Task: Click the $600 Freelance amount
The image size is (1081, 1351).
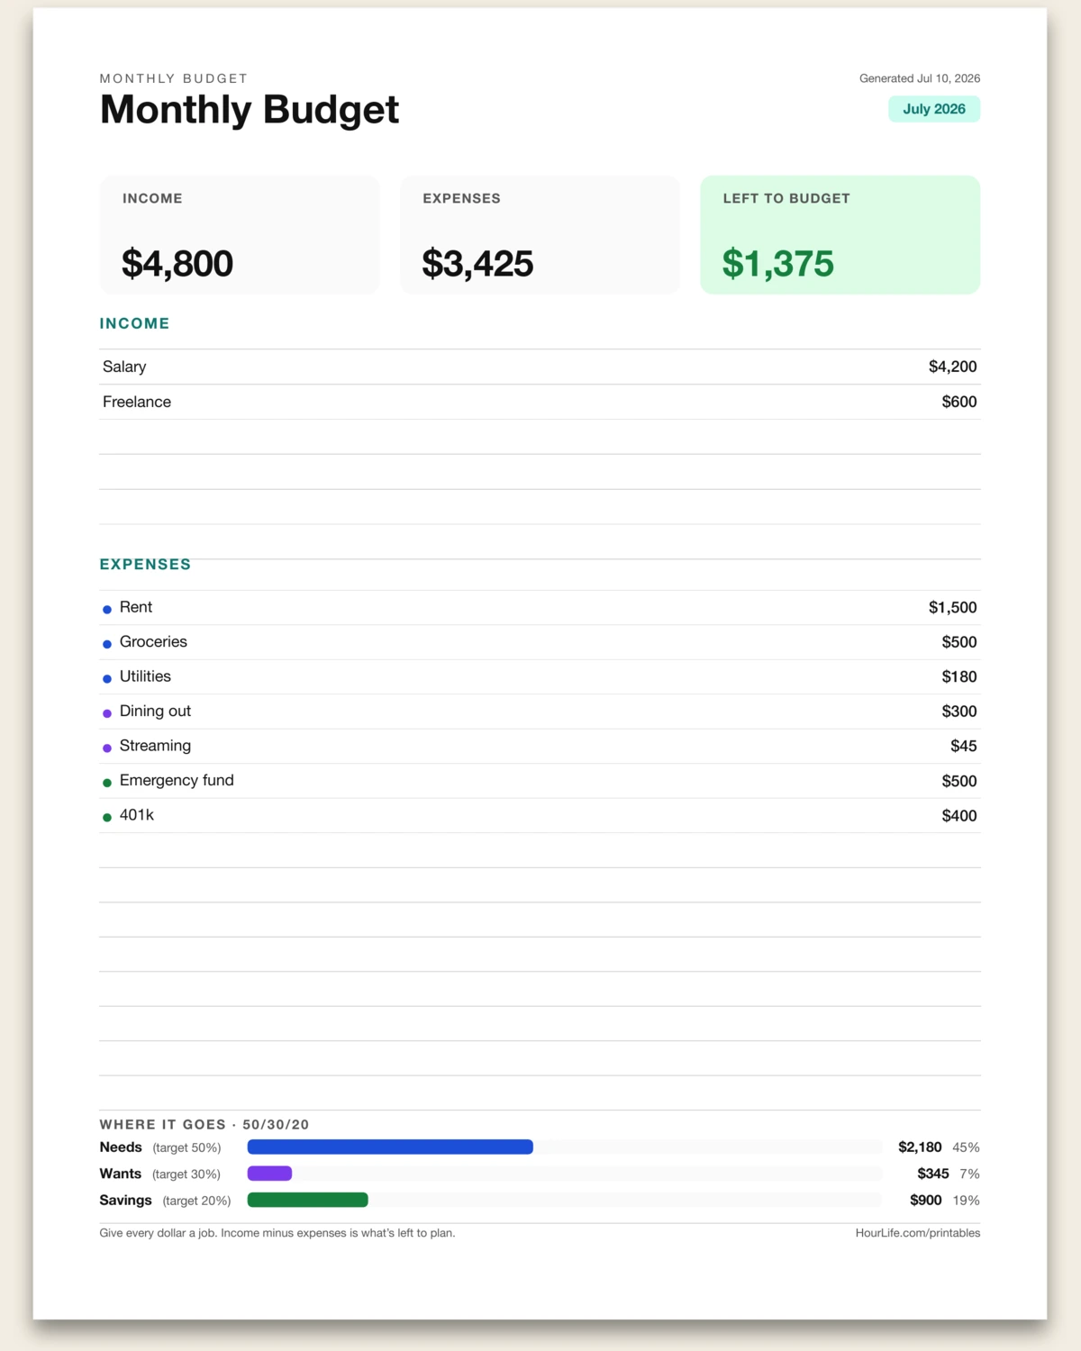Action: [959, 402]
